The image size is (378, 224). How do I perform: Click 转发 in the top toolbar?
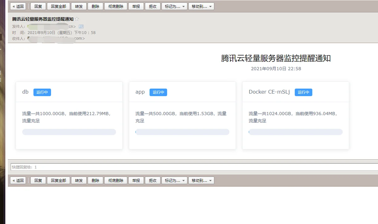(x=79, y=6)
